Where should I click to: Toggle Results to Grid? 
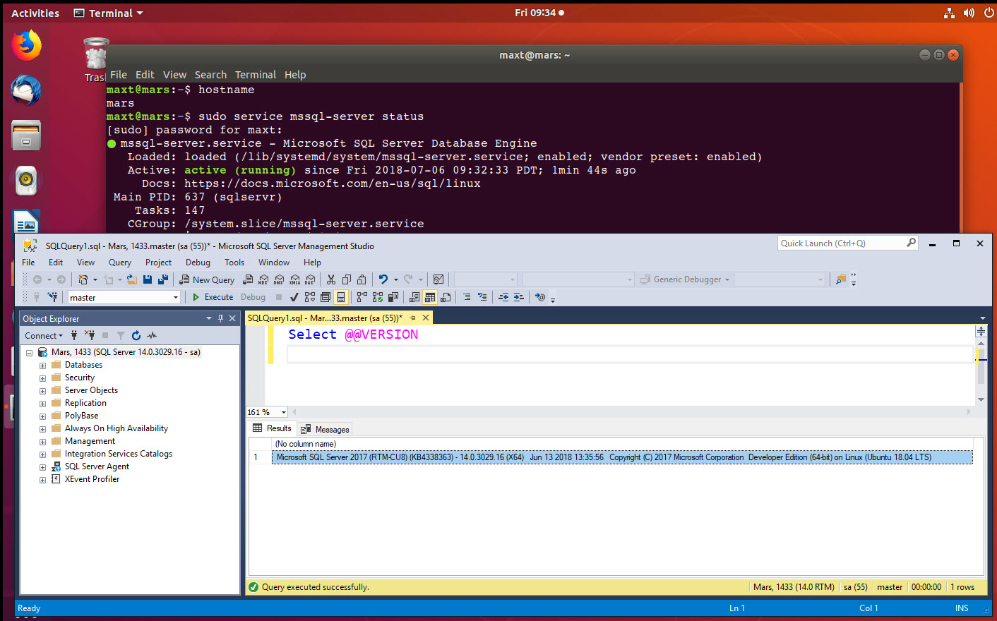pyautogui.click(x=429, y=297)
